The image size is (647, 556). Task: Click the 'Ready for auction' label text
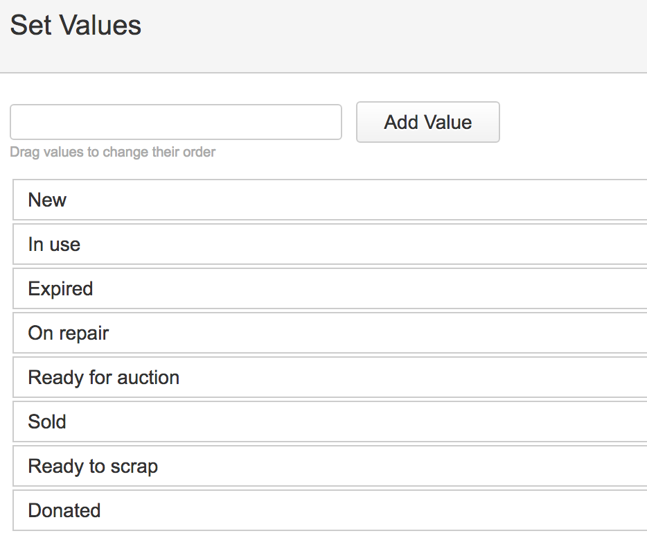[x=104, y=377]
